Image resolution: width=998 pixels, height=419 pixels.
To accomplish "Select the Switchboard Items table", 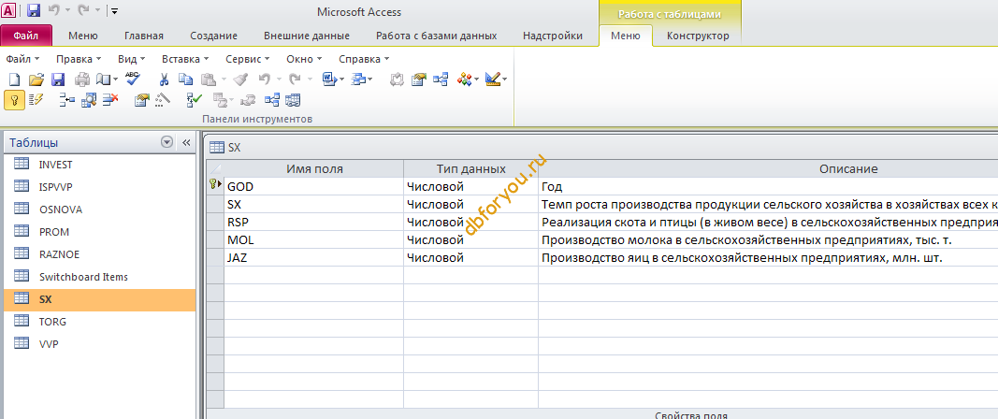I will point(100,277).
